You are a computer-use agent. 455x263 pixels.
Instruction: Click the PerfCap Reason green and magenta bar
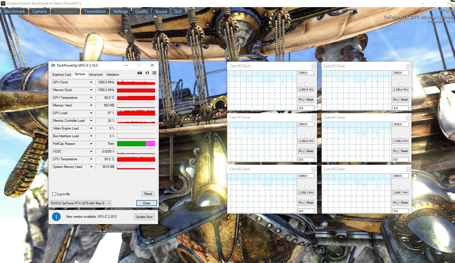pyautogui.click(x=136, y=144)
